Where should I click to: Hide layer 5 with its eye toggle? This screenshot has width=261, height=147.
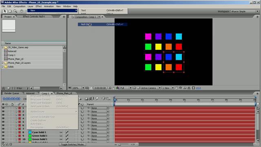3,122
